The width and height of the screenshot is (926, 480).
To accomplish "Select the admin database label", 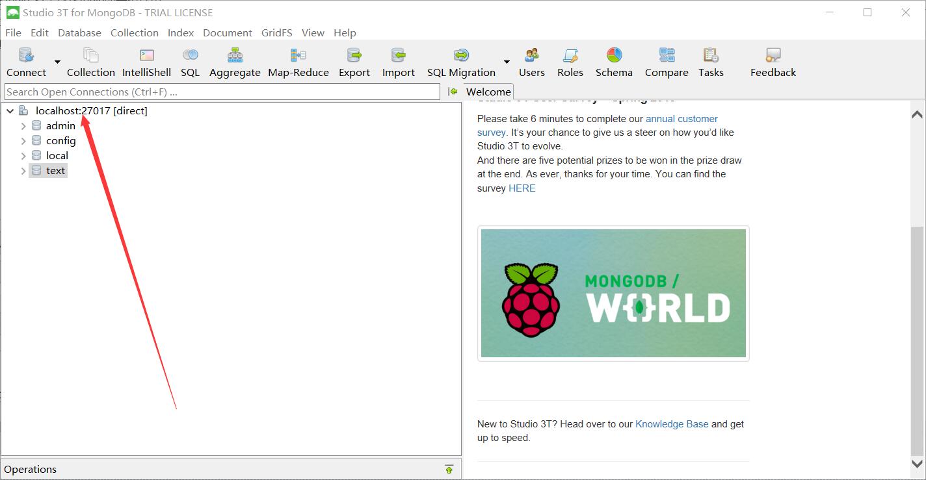I will pos(60,126).
